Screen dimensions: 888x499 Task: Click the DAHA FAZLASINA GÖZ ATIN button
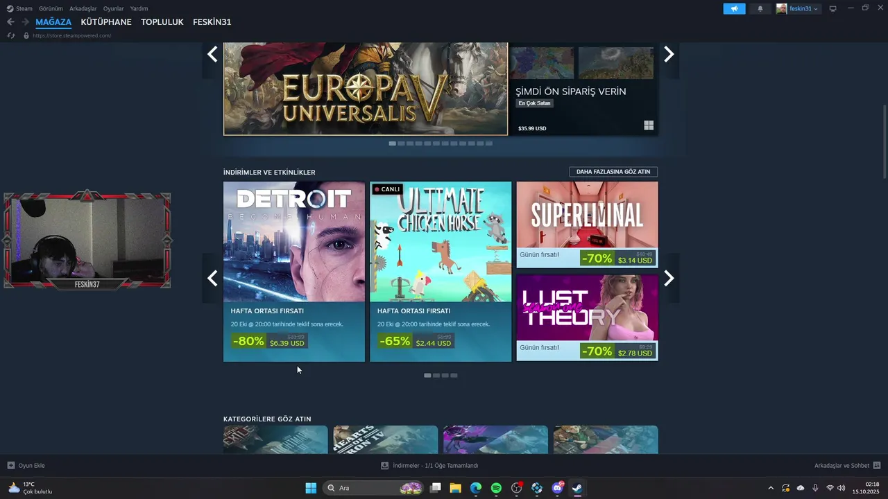pyautogui.click(x=613, y=171)
